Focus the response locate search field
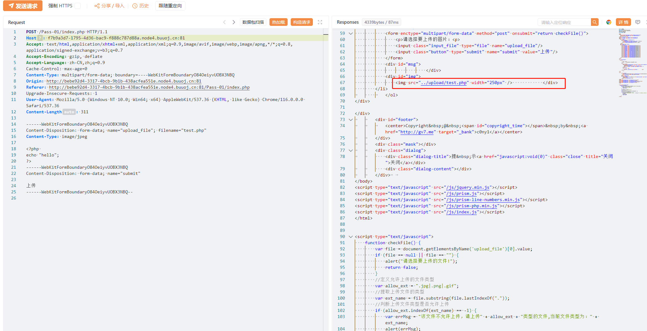The height and width of the screenshot is (331, 647). pos(564,22)
